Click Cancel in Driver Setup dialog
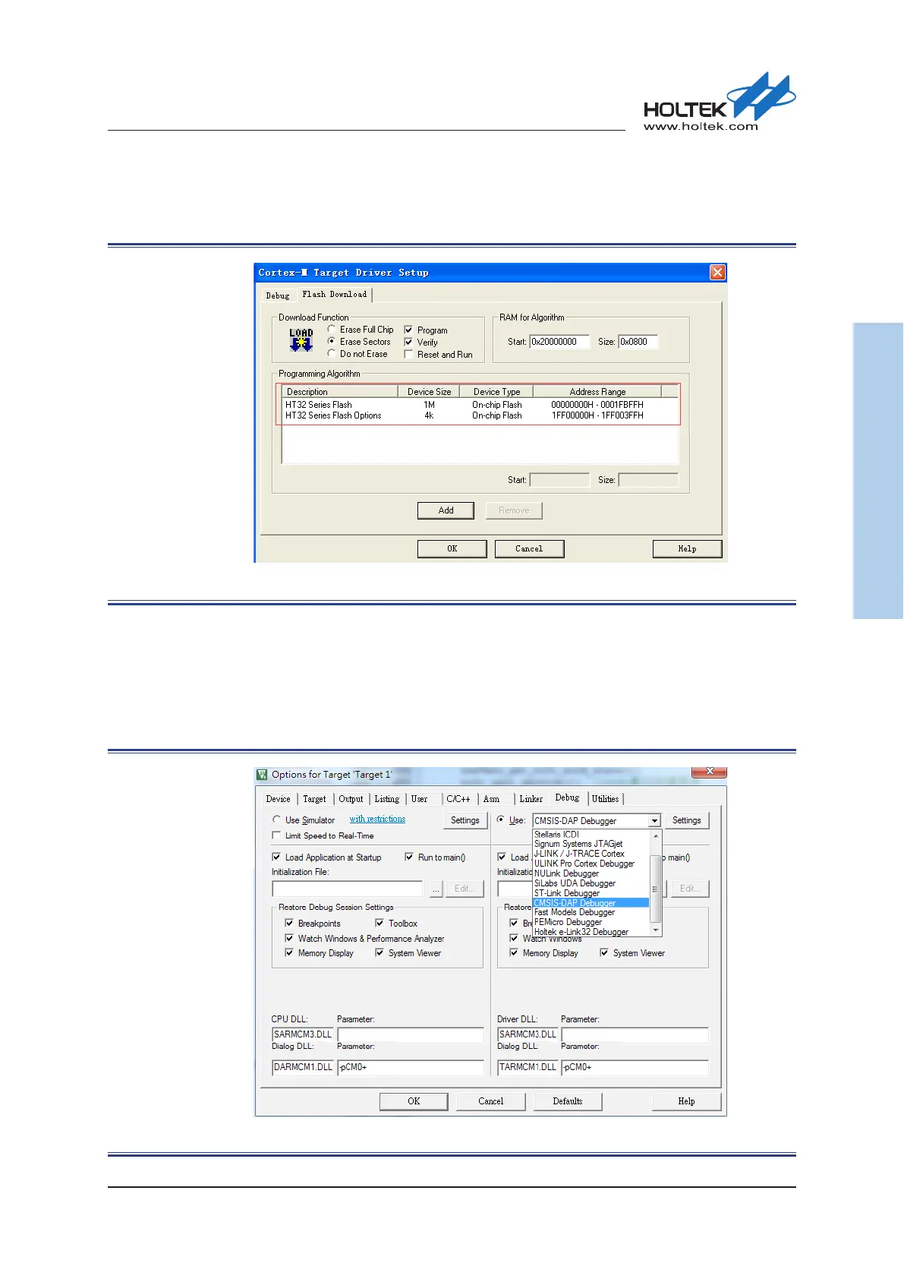The width and height of the screenshot is (904, 1279). click(x=529, y=548)
